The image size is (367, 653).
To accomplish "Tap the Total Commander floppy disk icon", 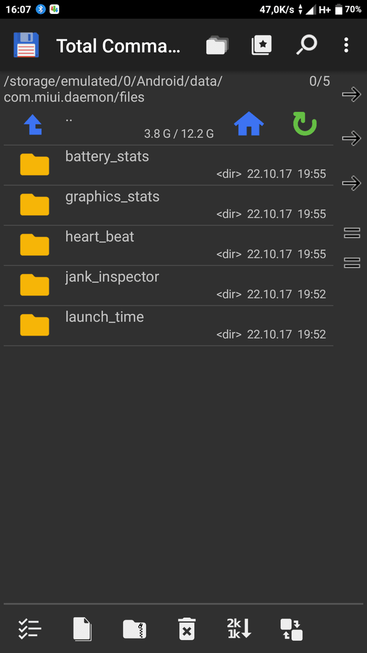I will tap(26, 45).
